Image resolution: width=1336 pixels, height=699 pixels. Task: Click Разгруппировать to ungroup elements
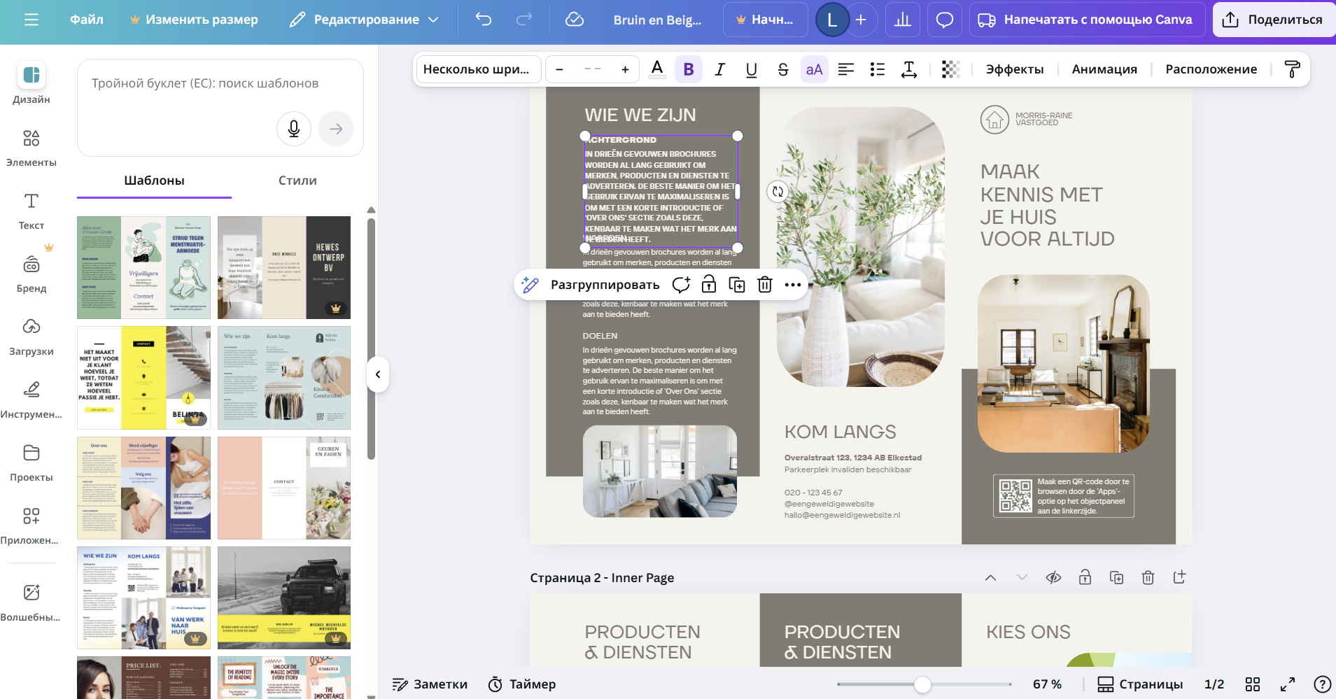[605, 285]
